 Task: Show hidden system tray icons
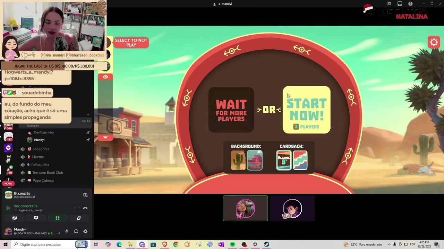coord(389,245)
